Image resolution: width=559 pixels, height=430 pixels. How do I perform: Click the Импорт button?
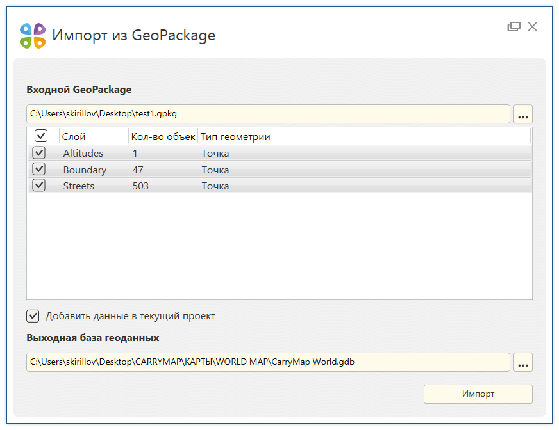[x=478, y=394]
